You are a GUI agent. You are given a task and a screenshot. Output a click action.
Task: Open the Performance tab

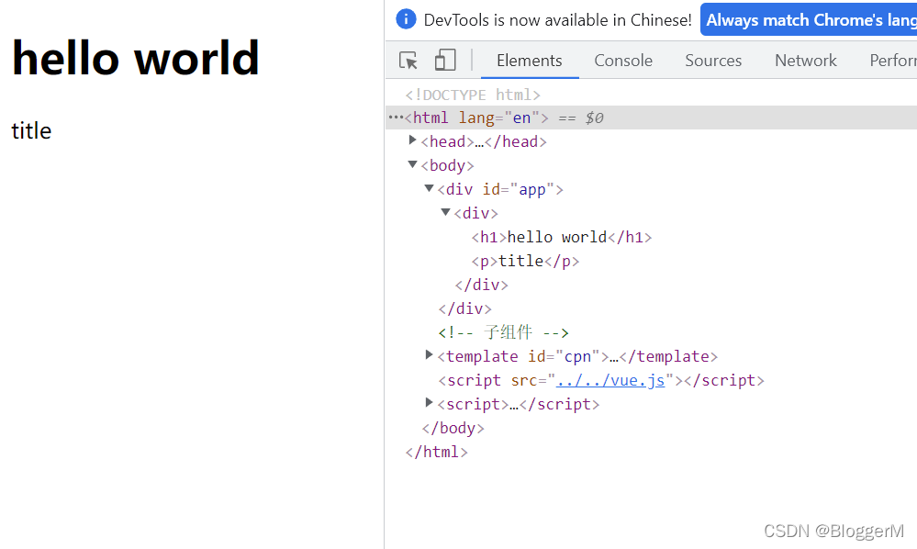point(893,61)
